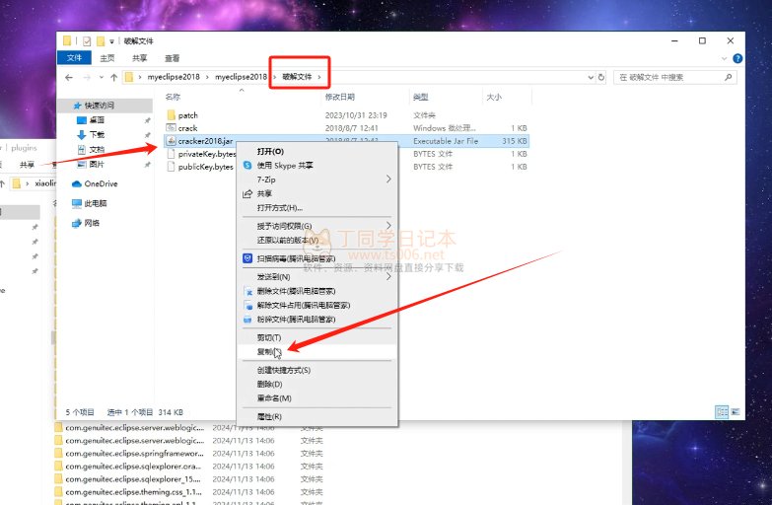772x505 pixels.
Task: Click the new folder icon in title bar
Action: [x=101, y=41]
